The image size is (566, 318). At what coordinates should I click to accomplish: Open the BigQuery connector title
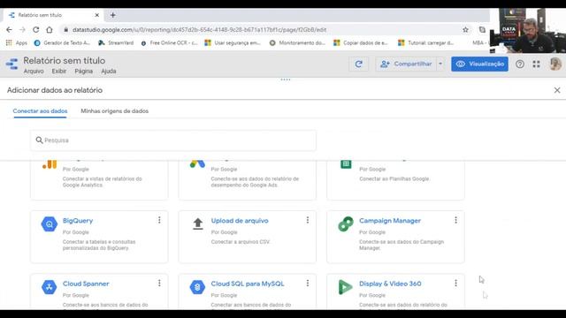78,221
